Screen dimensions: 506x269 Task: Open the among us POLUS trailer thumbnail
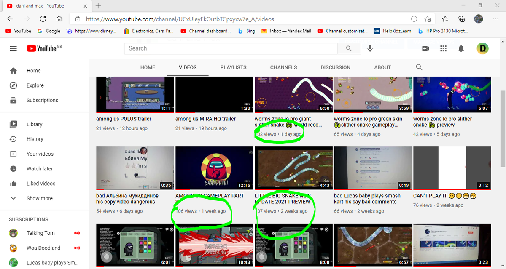tap(135, 95)
